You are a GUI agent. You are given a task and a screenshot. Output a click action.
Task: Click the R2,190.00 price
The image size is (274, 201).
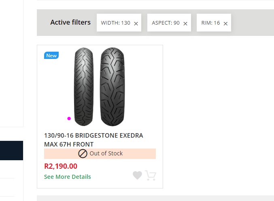click(61, 166)
